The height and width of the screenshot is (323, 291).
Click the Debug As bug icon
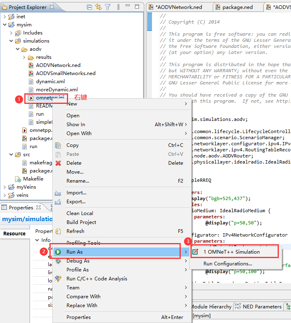[58, 261]
